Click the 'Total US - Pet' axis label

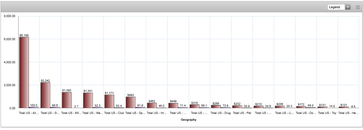pyautogui.click(x=242, y=112)
